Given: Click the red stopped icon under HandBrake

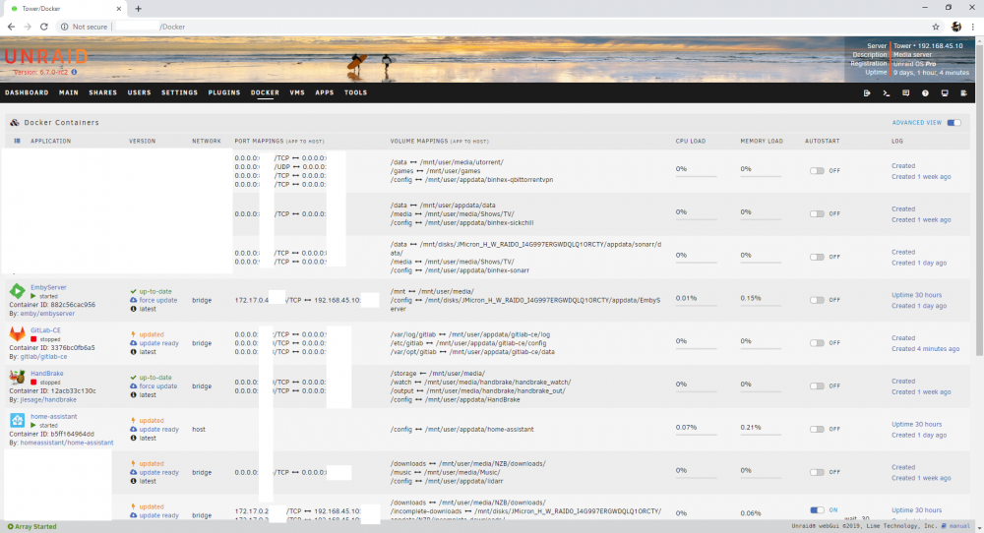Looking at the screenshot, I should [x=33, y=382].
